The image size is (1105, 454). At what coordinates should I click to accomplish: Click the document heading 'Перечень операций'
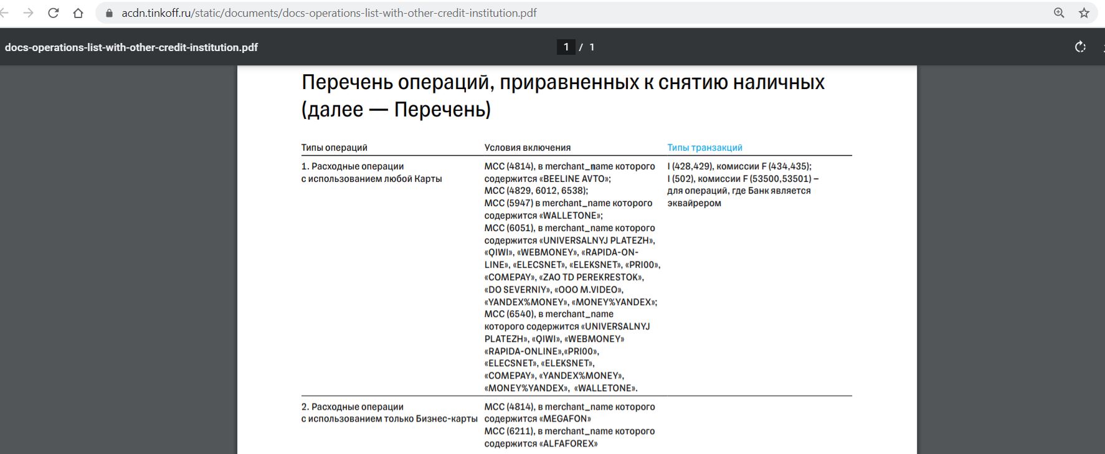pyautogui.click(x=563, y=95)
